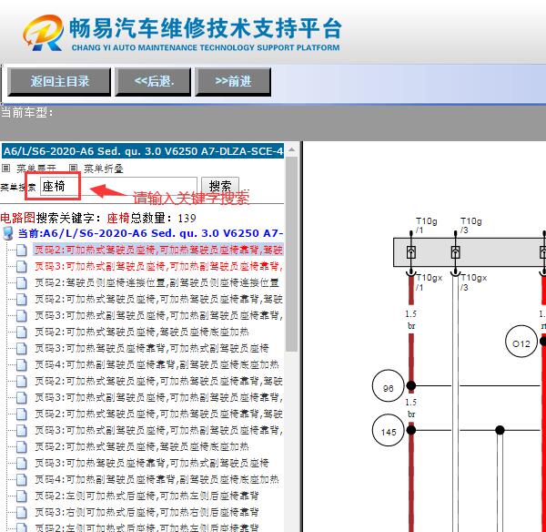Click the vehicle header A6/L/S6-2020-A6 Sed. qu. 3.0 V6250
Image resolution: width=546 pixels, height=532 pixels.
143,151
